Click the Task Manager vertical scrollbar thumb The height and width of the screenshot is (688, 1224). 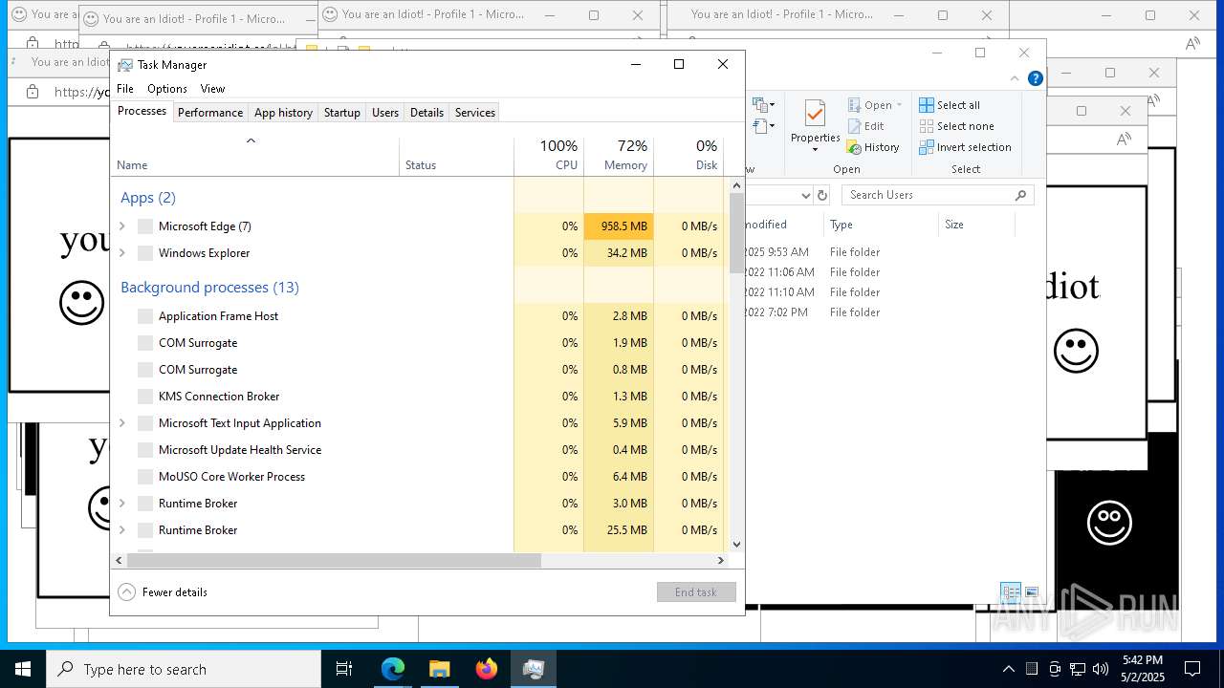(x=736, y=232)
